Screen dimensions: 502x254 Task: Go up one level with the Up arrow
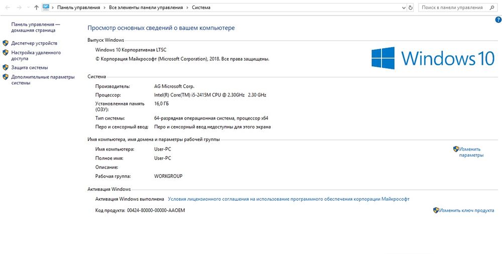[x=36, y=8]
